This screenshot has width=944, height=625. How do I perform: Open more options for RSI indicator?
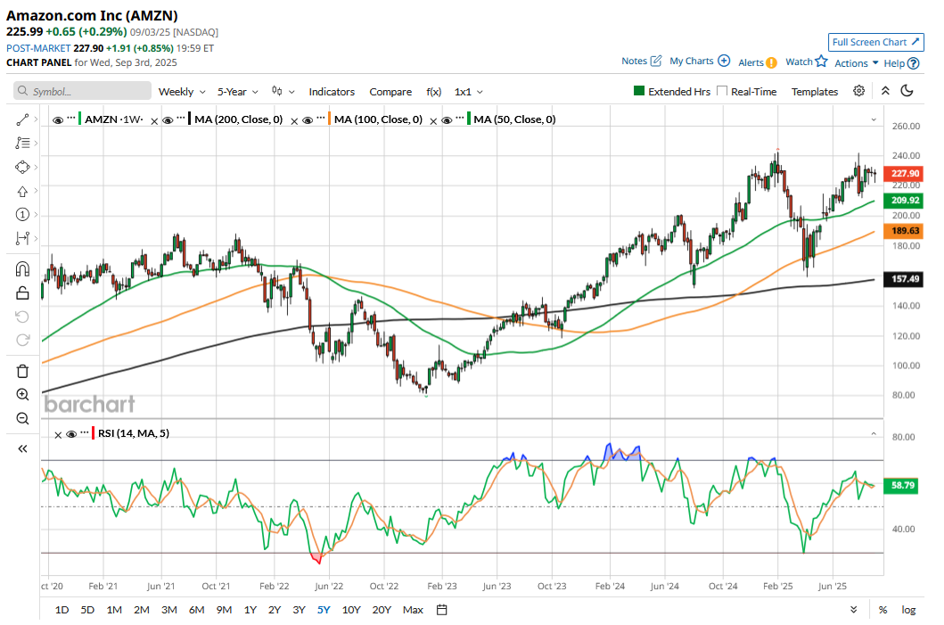(85, 432)
